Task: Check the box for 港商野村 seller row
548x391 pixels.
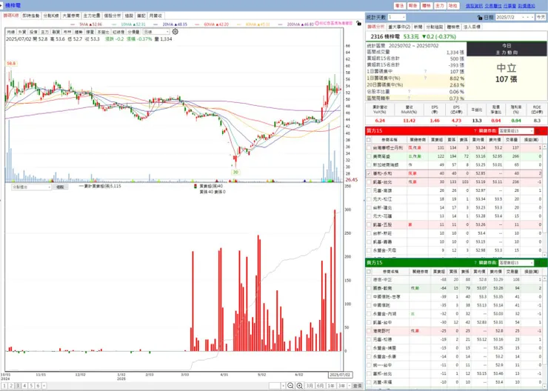Action: point(369,331)
